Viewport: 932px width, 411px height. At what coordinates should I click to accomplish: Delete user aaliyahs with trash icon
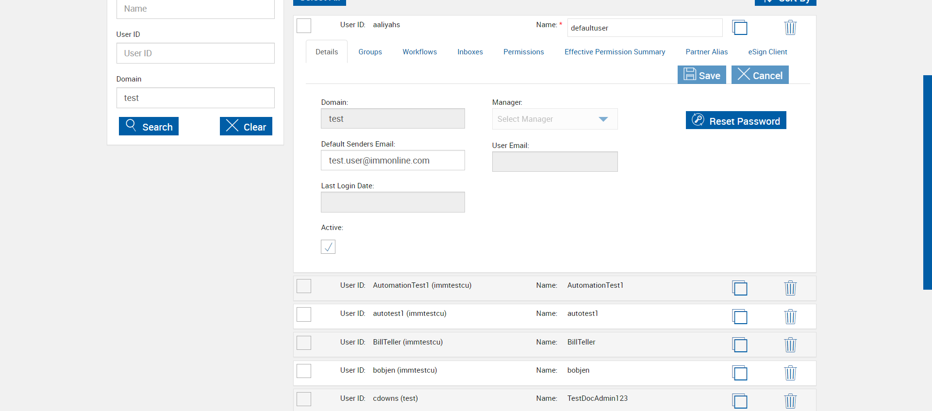(790, 28)
